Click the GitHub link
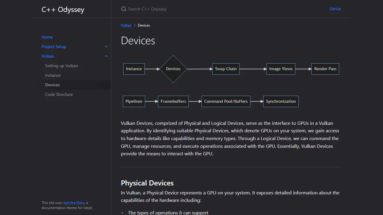The height and width of the screenshot is (215, 383). click(x=335, y=9)
